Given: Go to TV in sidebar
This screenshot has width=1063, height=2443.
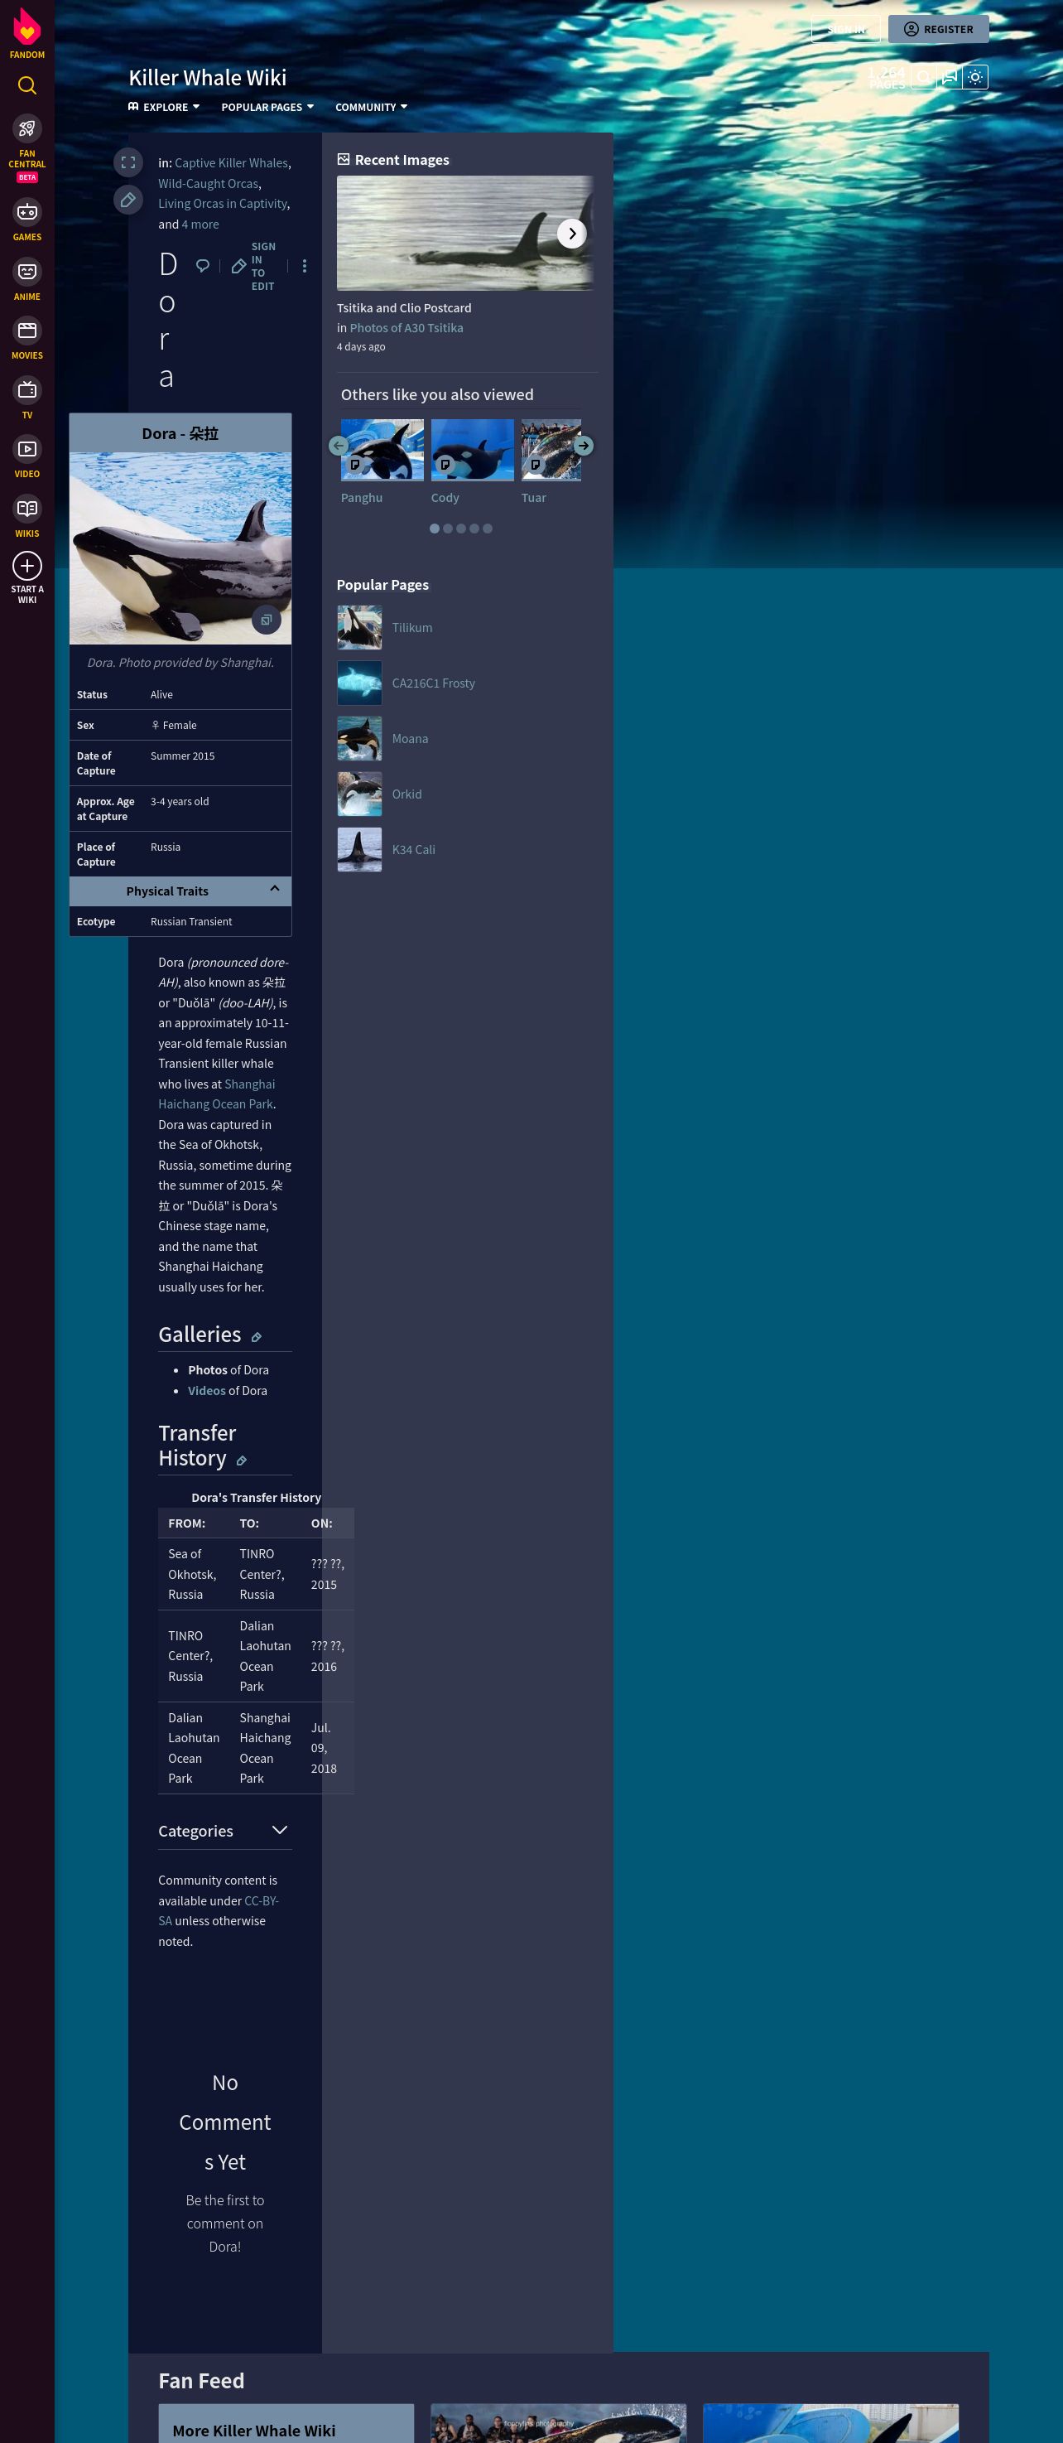Looking at the screenshot, I should [x=26, y=398].
